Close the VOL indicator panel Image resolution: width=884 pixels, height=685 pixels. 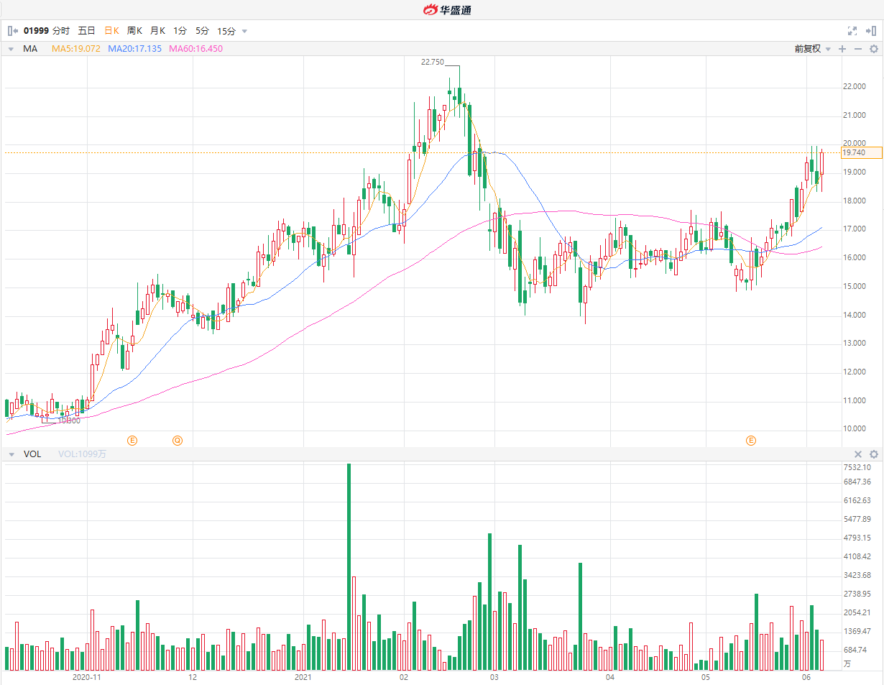pyautogui.click(x=857, y=454)
